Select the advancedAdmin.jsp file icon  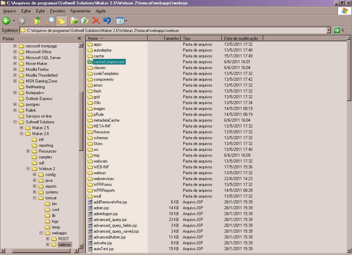point(90,237)
